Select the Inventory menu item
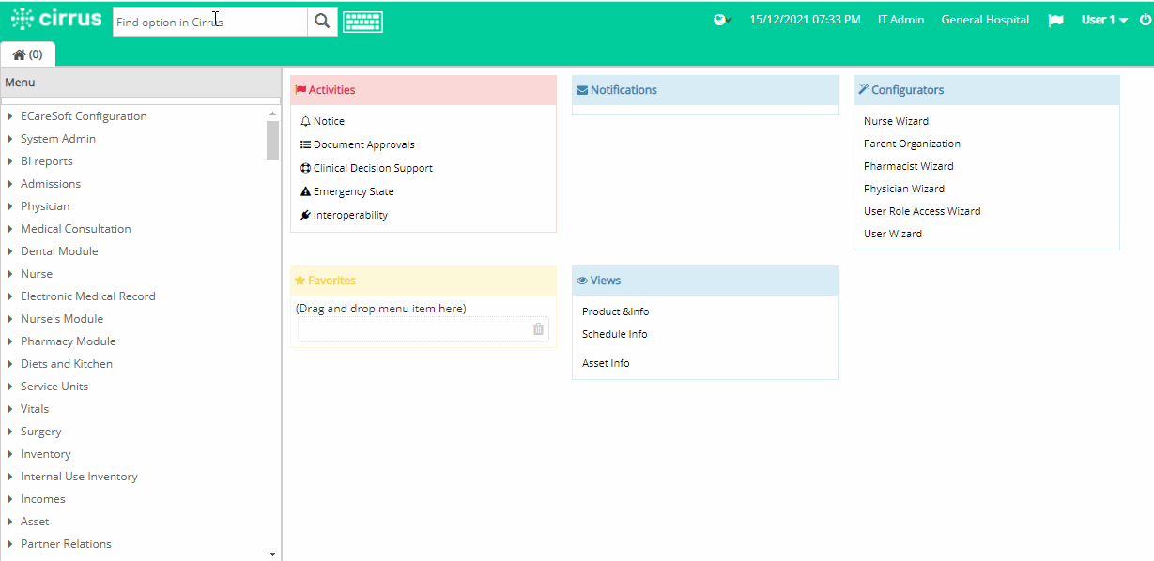Image resolution: width=1154 pixels, height=561 pixels. pos(46,454)
